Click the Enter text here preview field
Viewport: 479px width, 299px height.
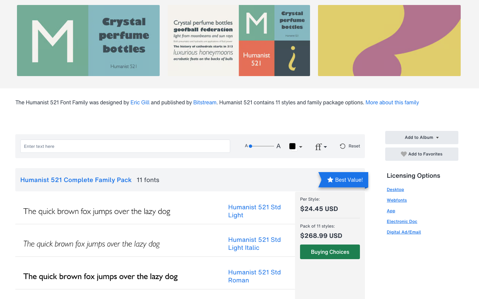tap(125, 146)
